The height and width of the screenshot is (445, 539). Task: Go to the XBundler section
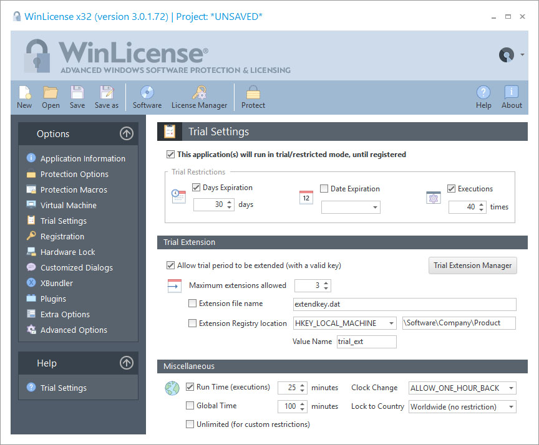pyautogui.click(x=57, y=283)
